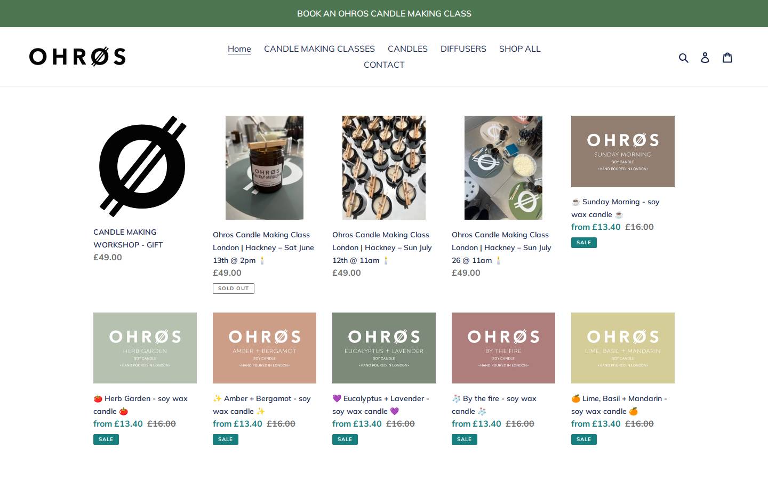Open the By The Fire candle image
This screenshot has width=768, height=480.
tap(503, 348)
